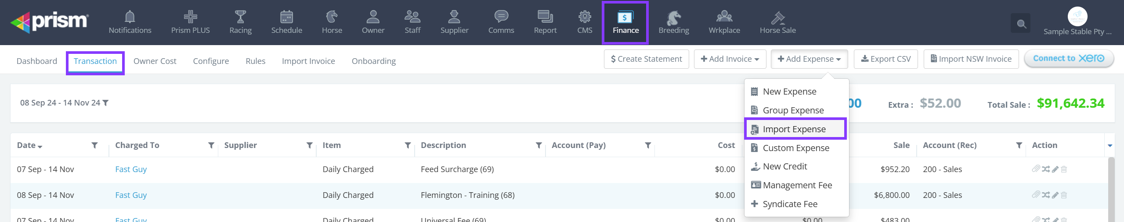The image size is (1124, 222).
Task: Choose Management Fee menu item
Action: (797, 185)
